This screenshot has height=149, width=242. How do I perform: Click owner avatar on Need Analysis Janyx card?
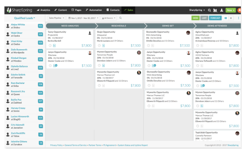point(90,53)
